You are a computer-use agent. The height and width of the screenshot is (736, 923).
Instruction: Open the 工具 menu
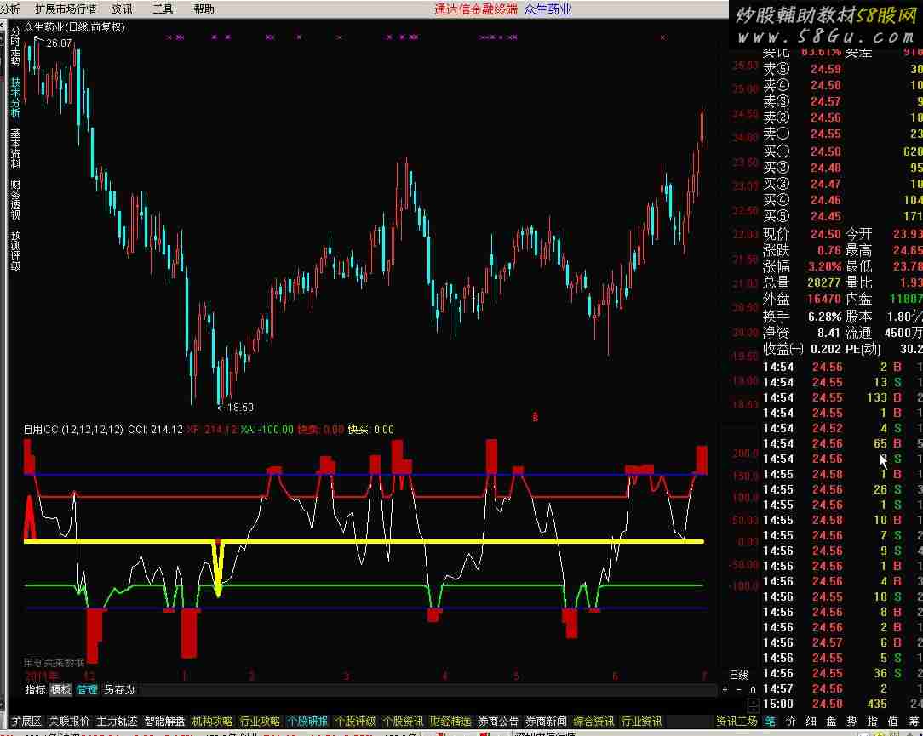coord(163,9)
